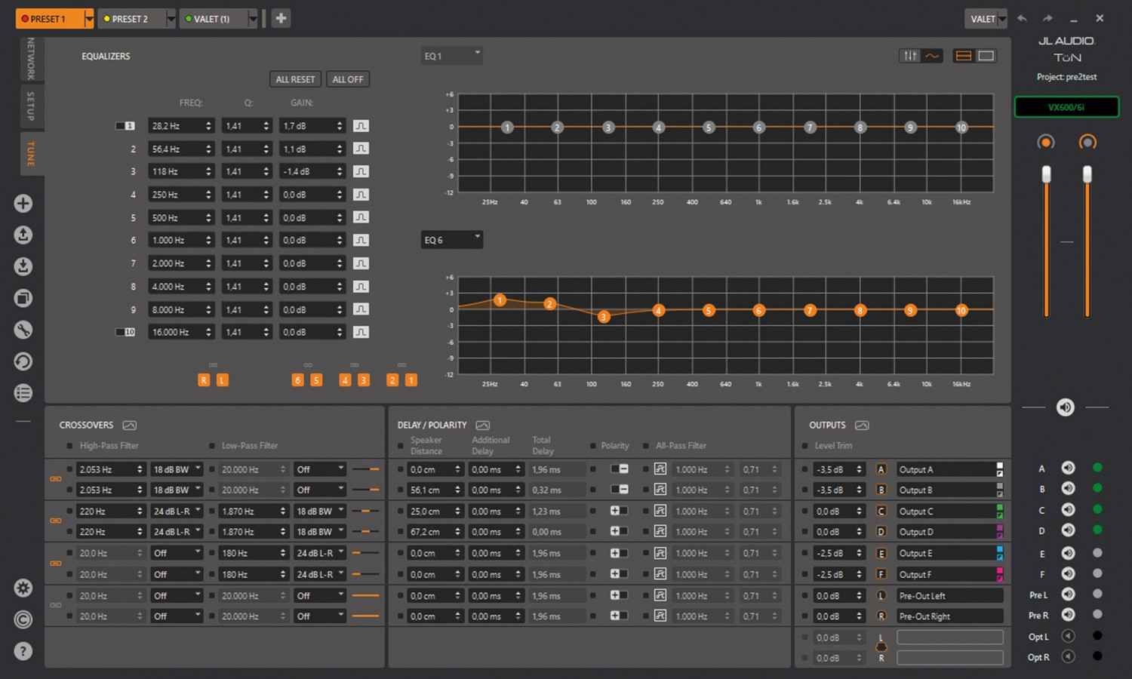
Task: Open 24 dB L-R low-pass slope dropdown for Output E
Action: click(319, 553)
